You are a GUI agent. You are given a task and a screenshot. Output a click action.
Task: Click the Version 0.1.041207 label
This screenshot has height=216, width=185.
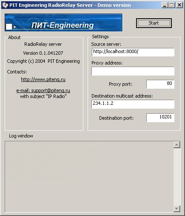(43, 53)
